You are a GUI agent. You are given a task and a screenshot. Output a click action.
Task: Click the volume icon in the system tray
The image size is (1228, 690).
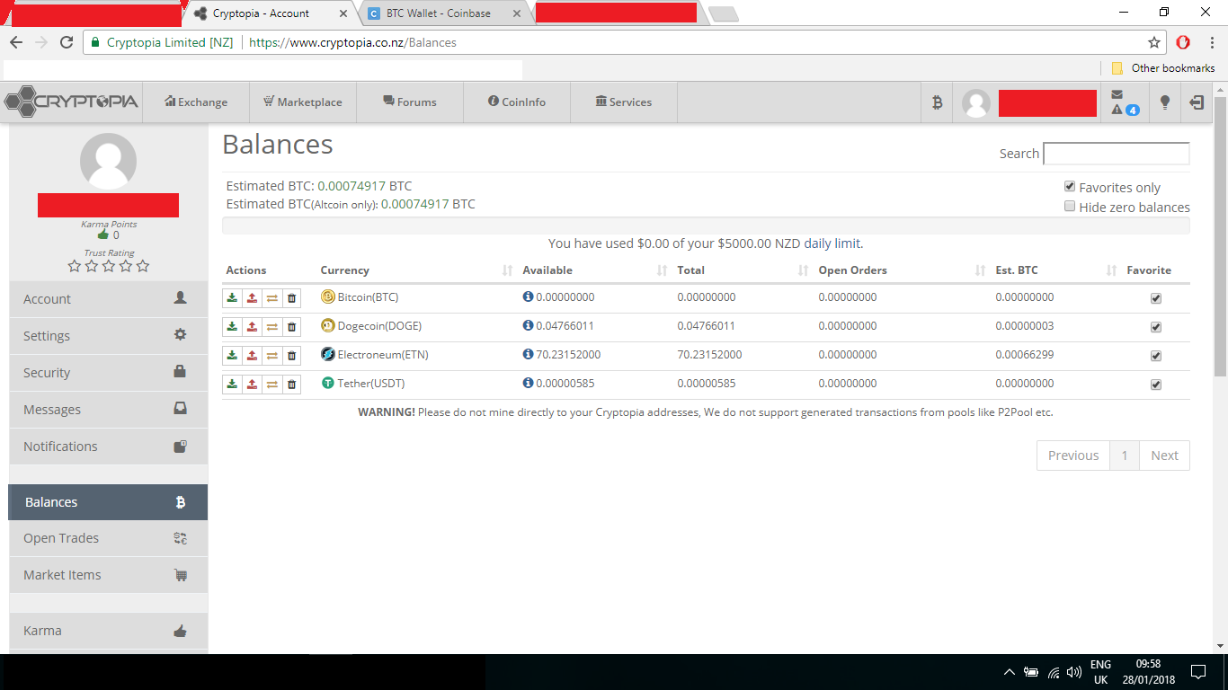click(1073, 672)
